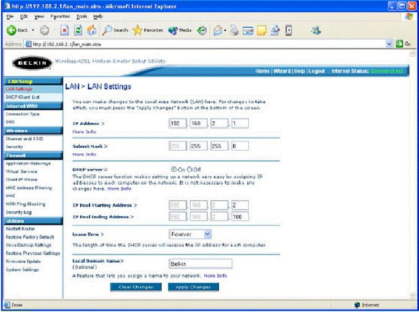Expand the Lease Time dropdown

point(207,234)
